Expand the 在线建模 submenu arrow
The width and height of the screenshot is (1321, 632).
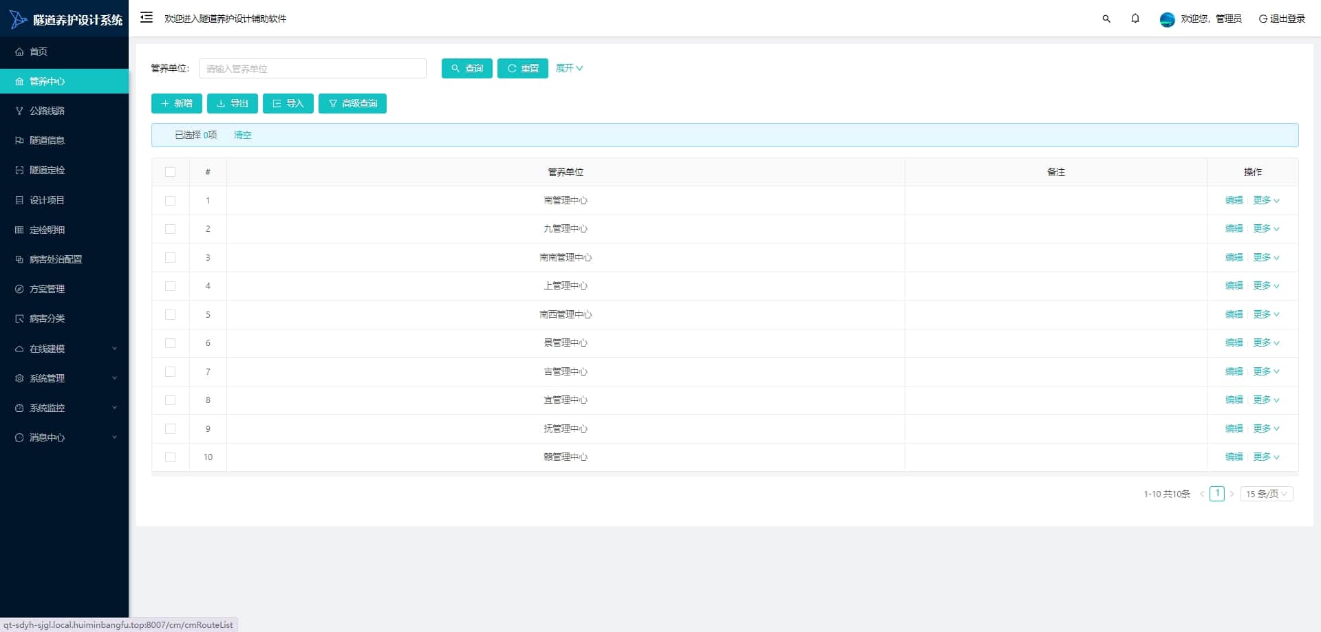[114, 349]
